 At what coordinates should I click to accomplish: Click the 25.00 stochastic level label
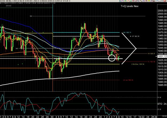[x=159, y=109]
